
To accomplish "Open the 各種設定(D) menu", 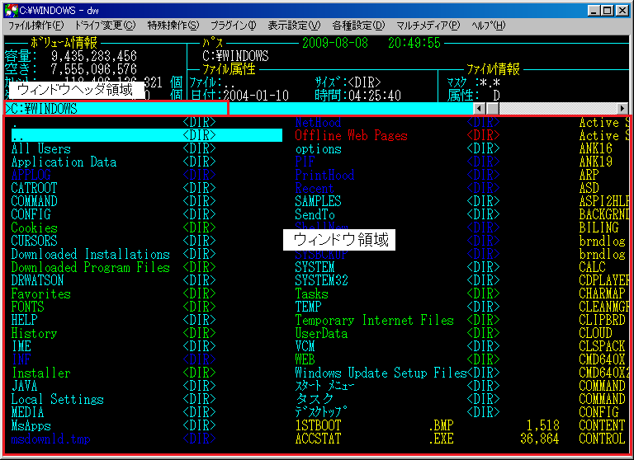I will click(x=358, y=26).
